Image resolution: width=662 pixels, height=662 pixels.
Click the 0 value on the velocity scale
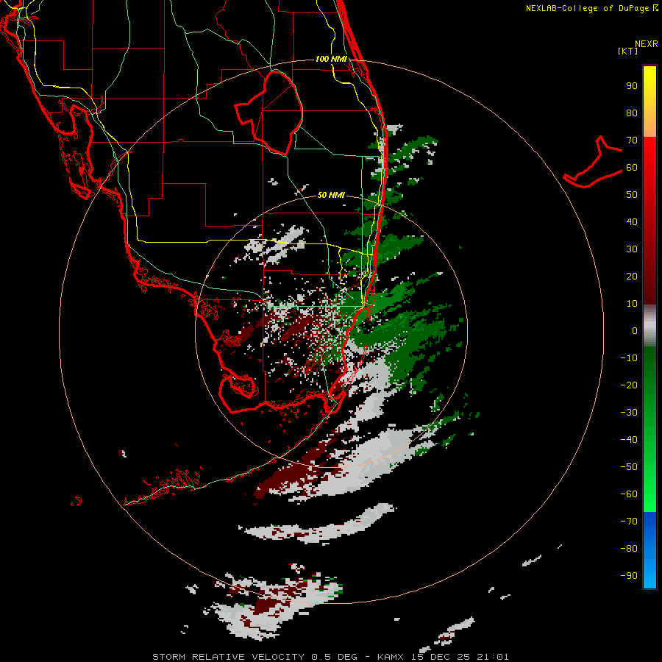(635, 330)
